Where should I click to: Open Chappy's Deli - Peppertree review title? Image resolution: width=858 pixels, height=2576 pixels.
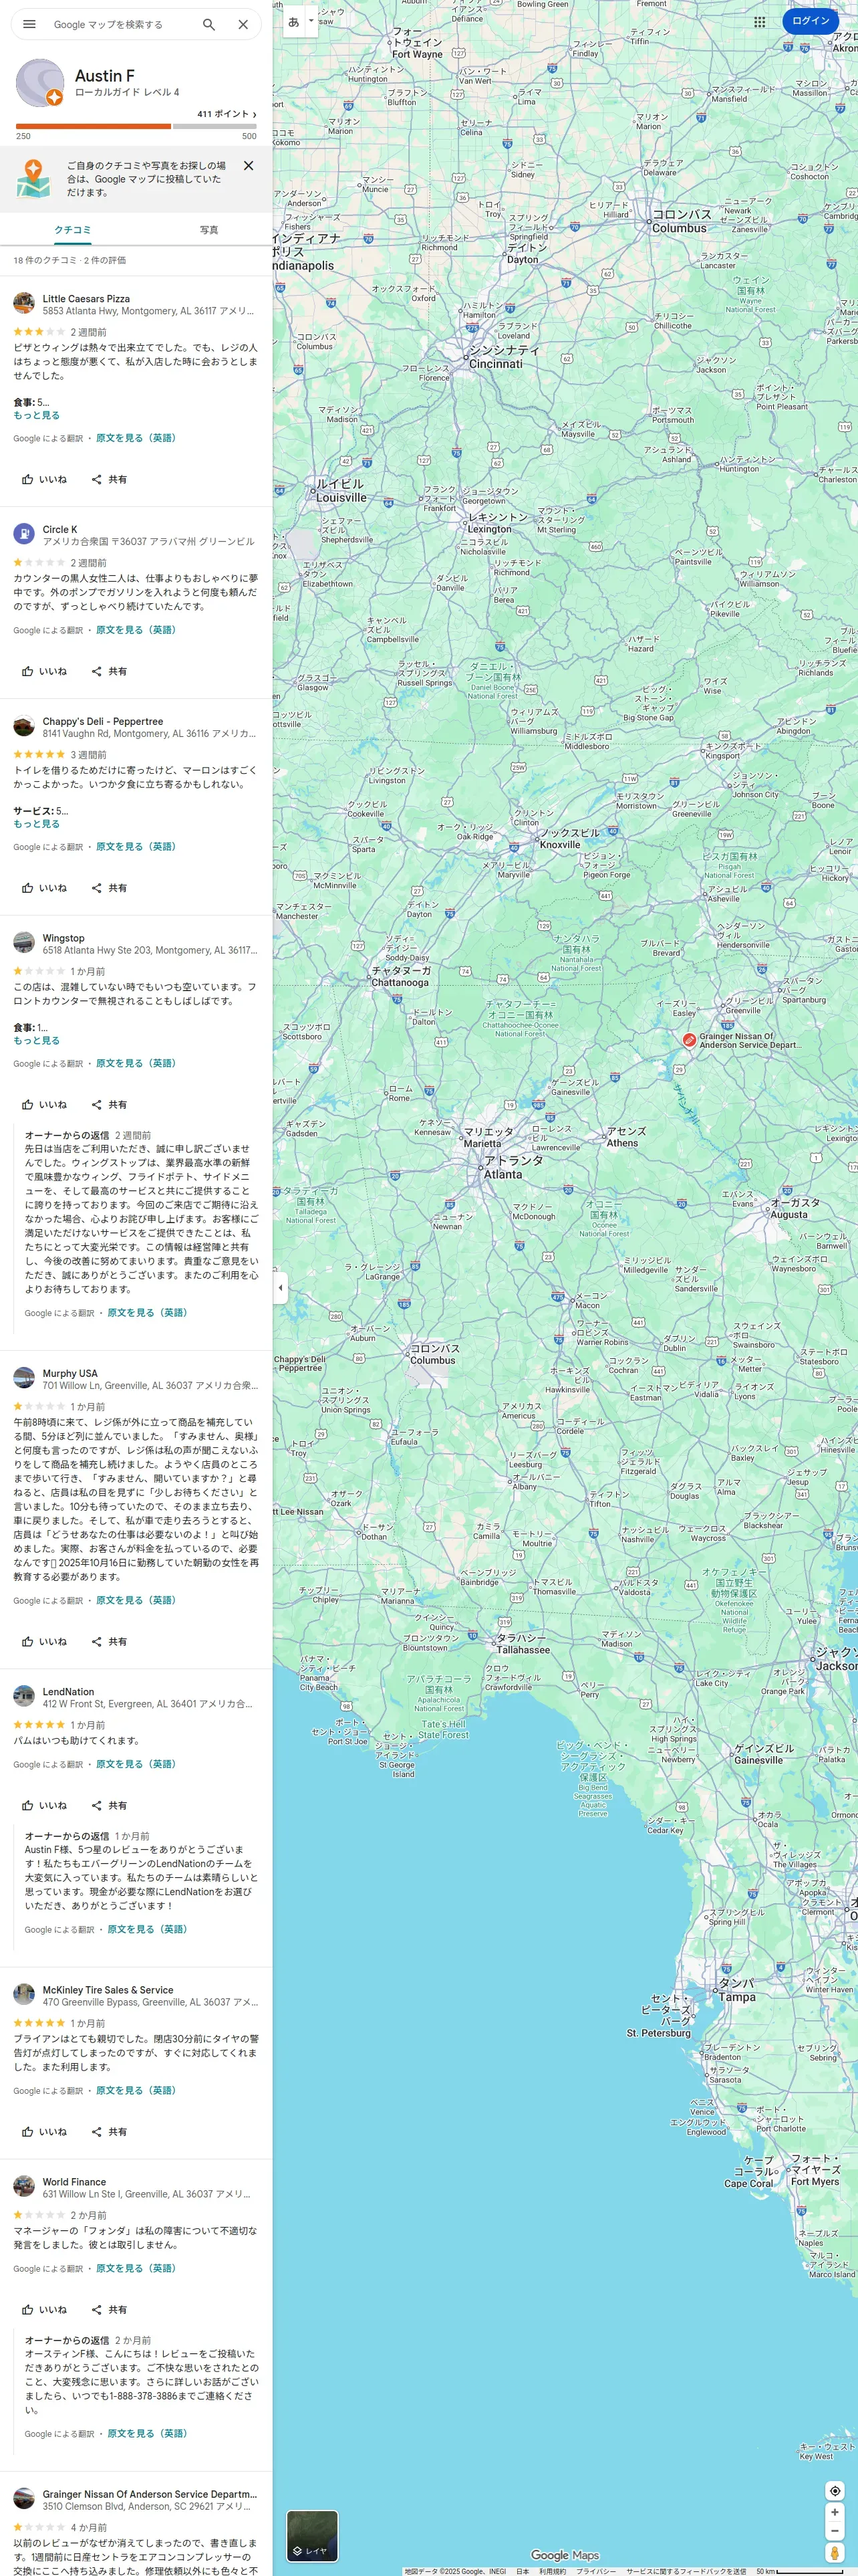(x=102, y=721)
